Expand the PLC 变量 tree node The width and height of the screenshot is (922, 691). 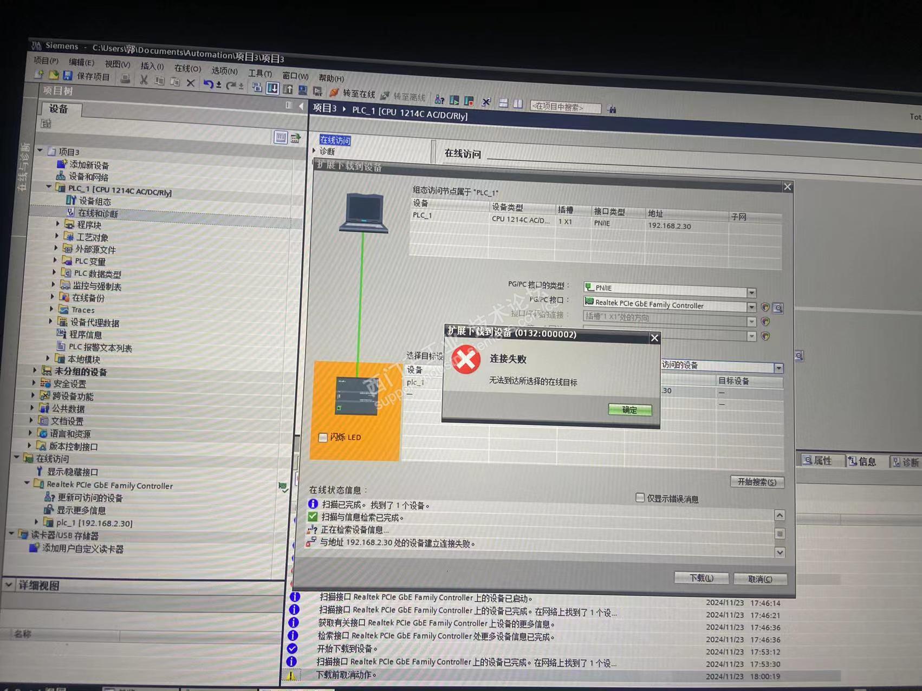(55, 260)
